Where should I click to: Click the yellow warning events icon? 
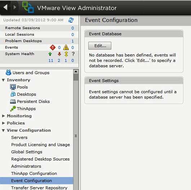pos(66,47)
